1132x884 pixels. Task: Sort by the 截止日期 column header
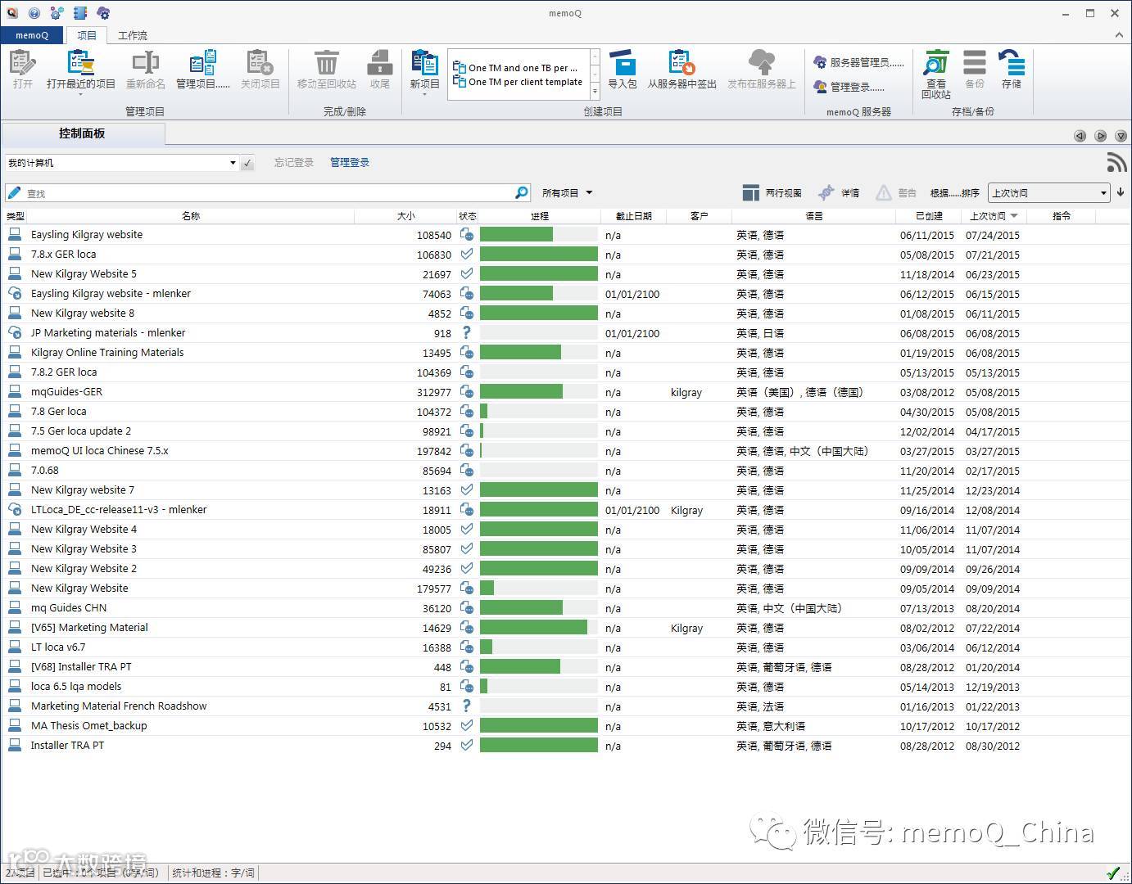point(634,216)
